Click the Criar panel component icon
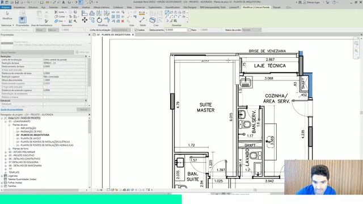363x204 pixels. pos(153,20)
